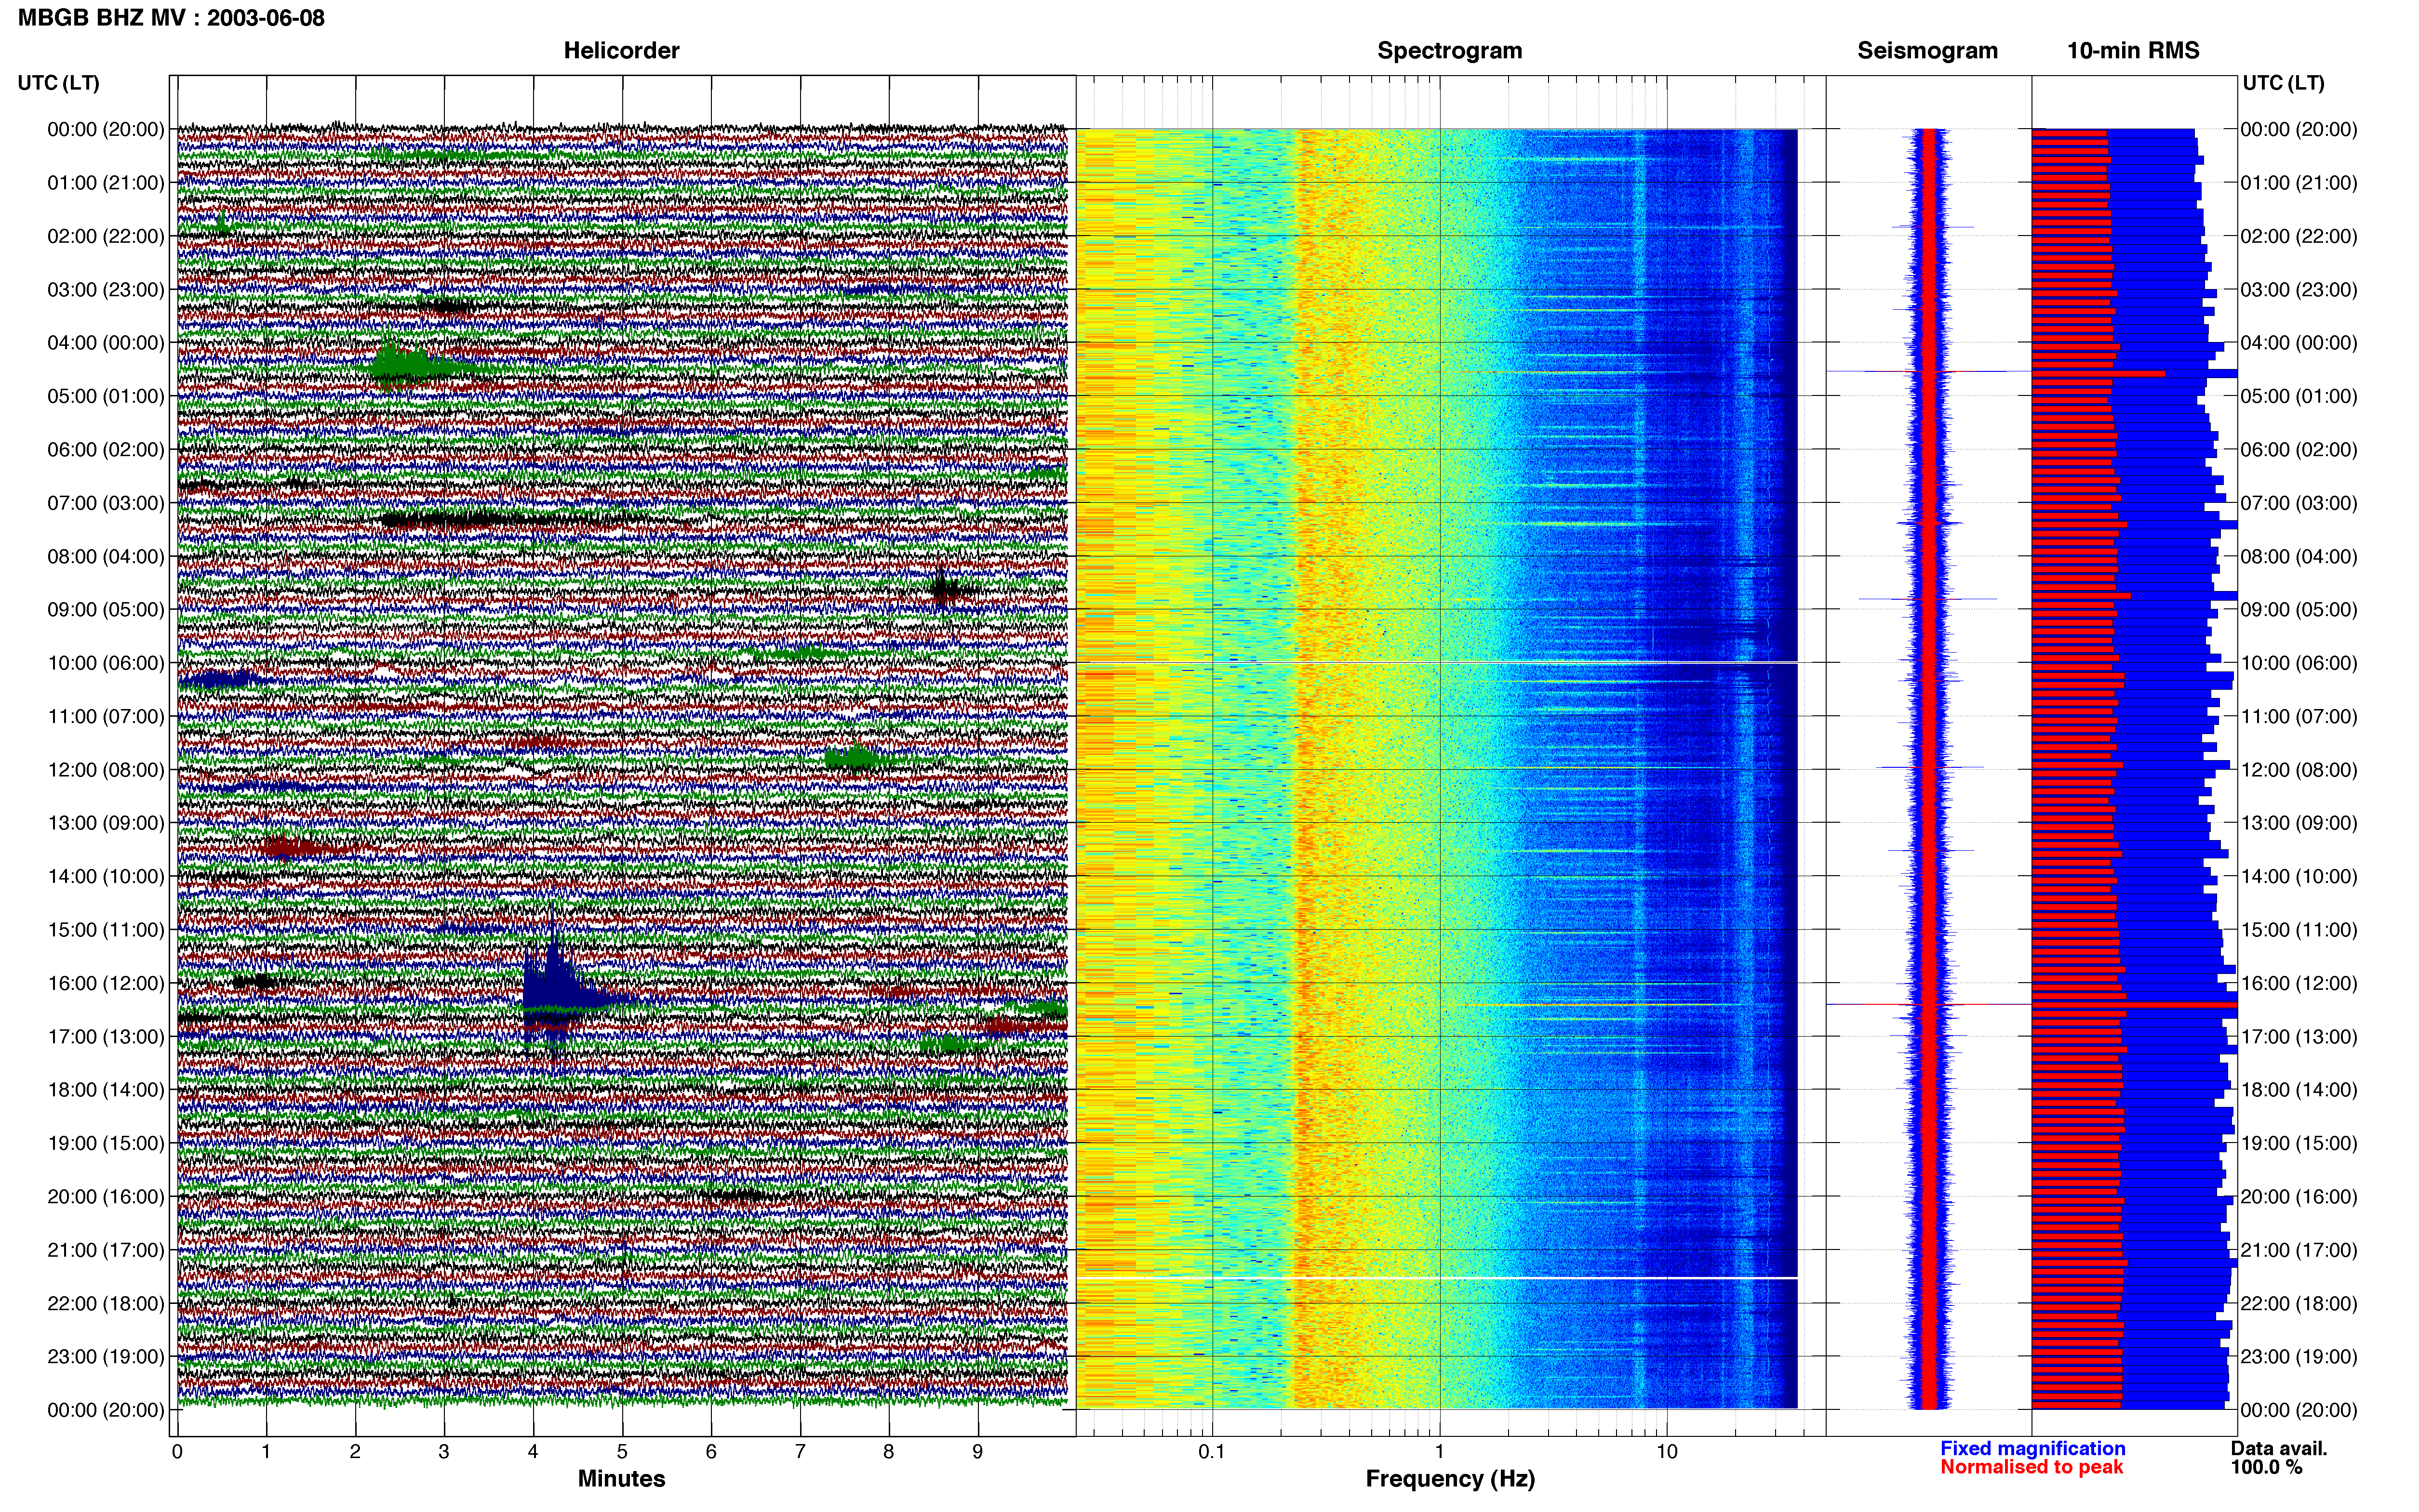2419x1512 pixels.
Task: Click the white data gap line after 21:00 in spectrogram
Action: [x=1437, y=1278]
